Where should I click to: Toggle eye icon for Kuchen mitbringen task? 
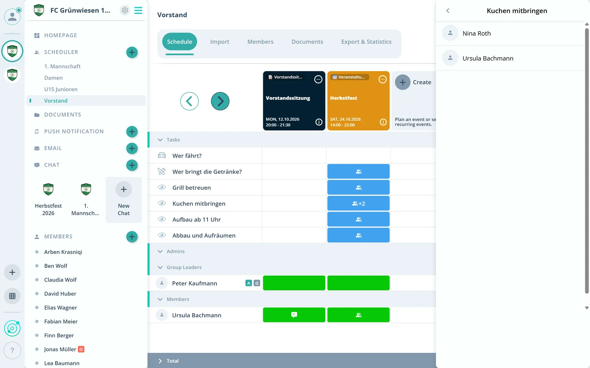point(162,203)
